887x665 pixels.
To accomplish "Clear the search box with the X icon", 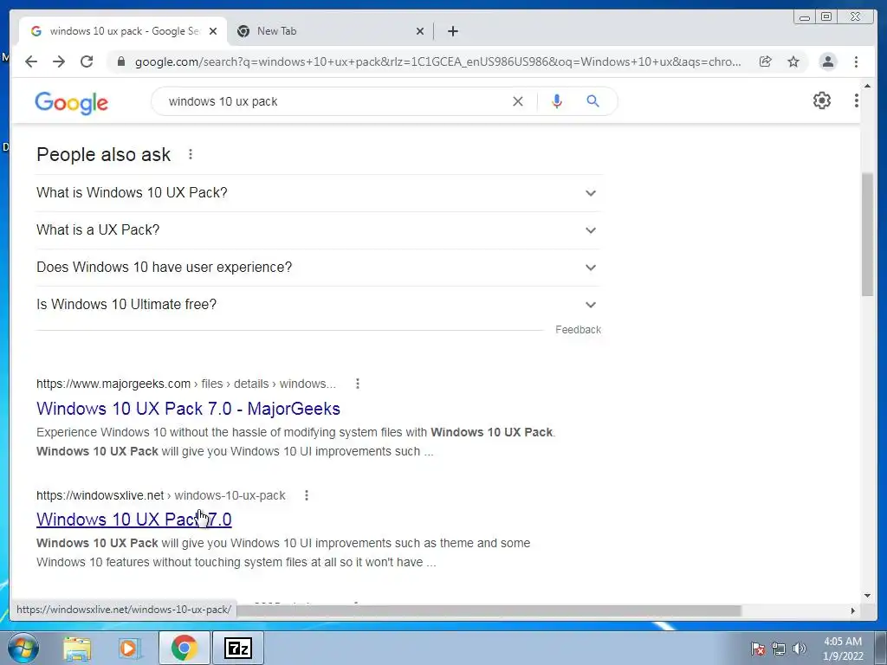I will (518, 101).
